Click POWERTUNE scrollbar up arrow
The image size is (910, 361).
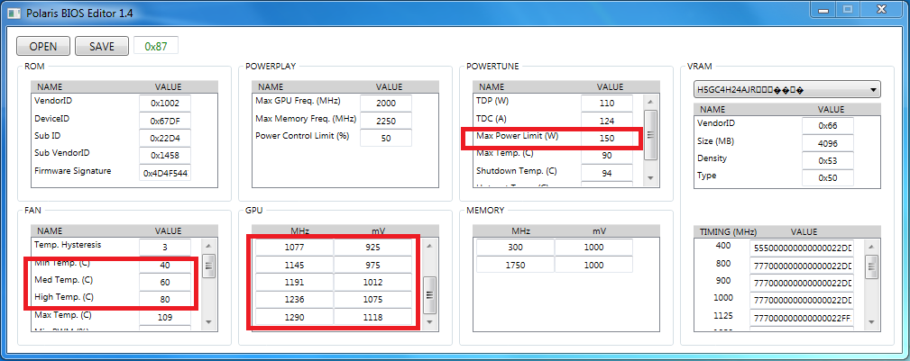650,100
